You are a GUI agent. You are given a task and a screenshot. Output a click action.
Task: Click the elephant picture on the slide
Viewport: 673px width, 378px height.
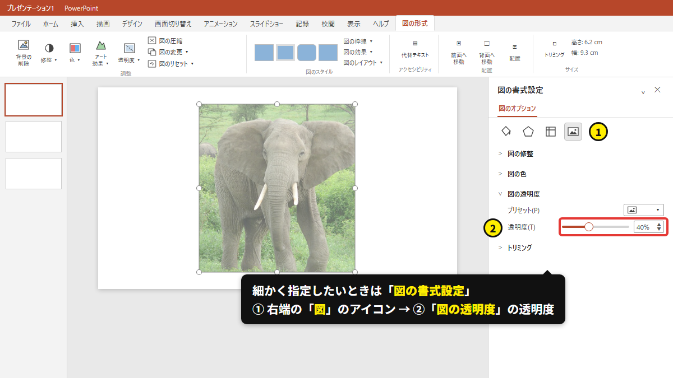277,188
